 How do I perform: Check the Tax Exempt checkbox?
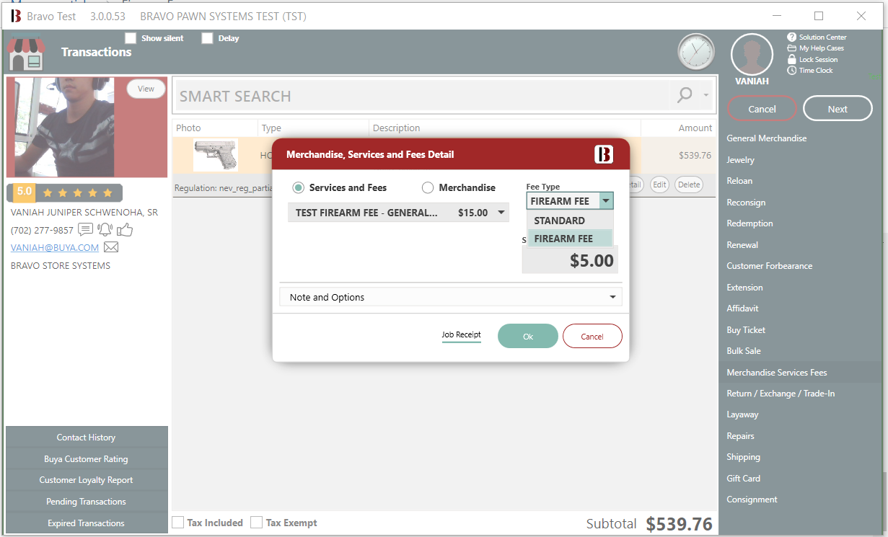click(256, 523)
